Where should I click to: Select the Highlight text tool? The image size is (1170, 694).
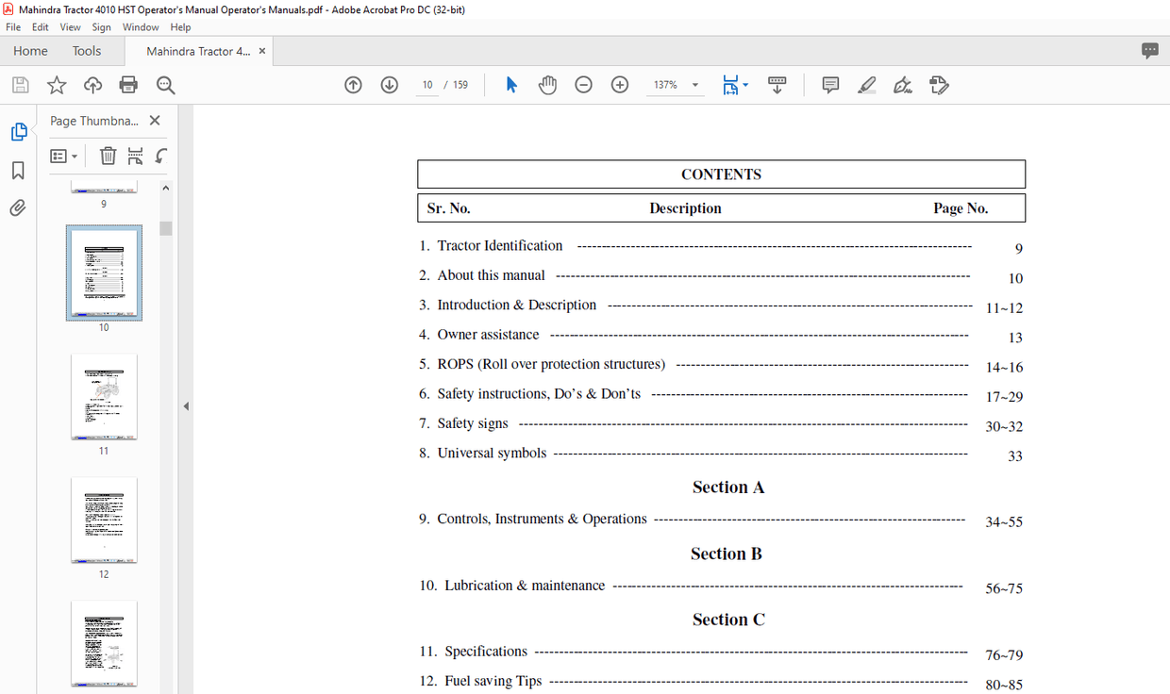866,84
